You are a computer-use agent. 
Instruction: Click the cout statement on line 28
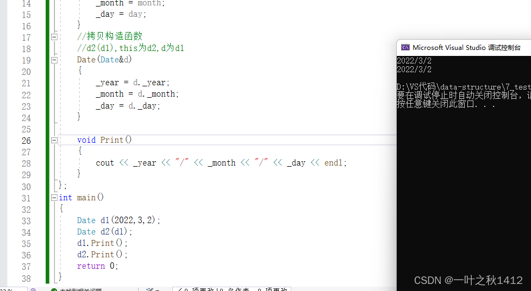pos(221,163)
